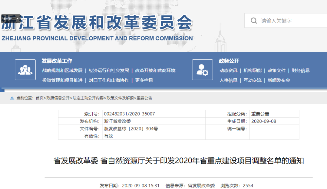Click the 政务公开 user-gear icon
The height and width of the screenshot is (189, 327).
click(x=202, y=70)
